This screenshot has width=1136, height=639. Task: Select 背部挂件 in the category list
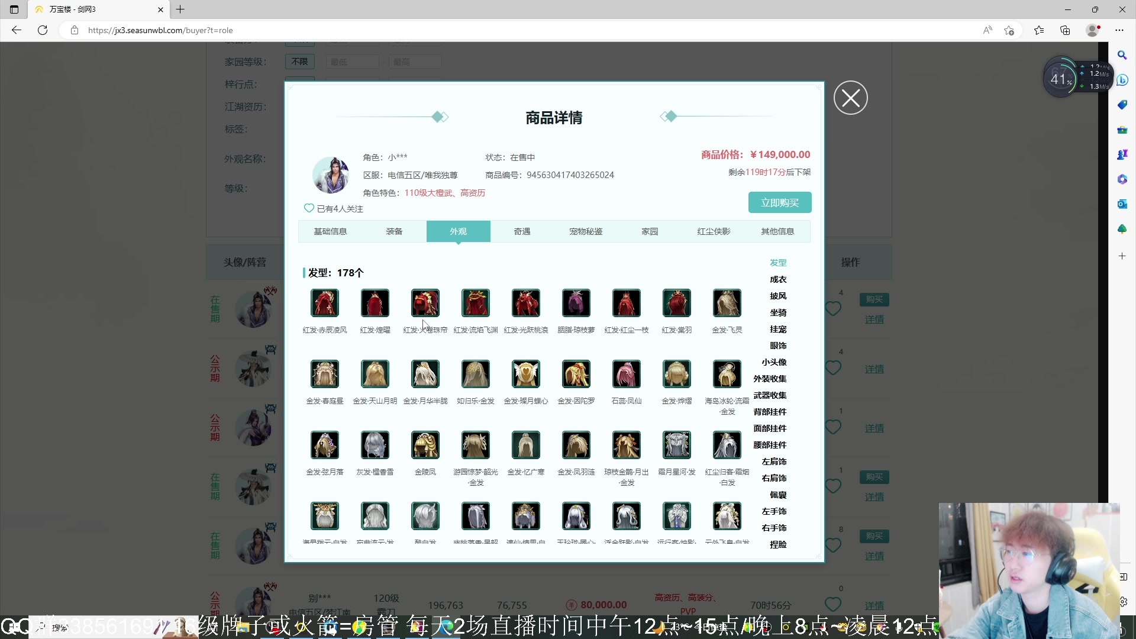coord(769,412)
